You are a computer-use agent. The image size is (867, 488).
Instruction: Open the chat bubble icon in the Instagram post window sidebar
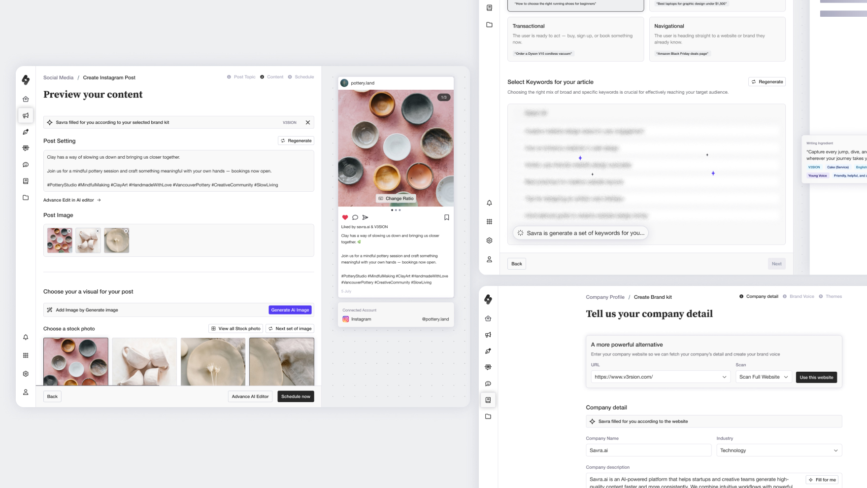pos(26,165)
